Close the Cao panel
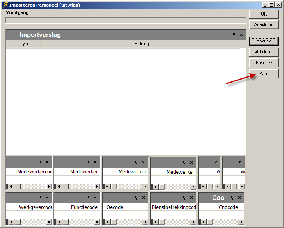Screen dimensions: 284x228 point(240,198)
